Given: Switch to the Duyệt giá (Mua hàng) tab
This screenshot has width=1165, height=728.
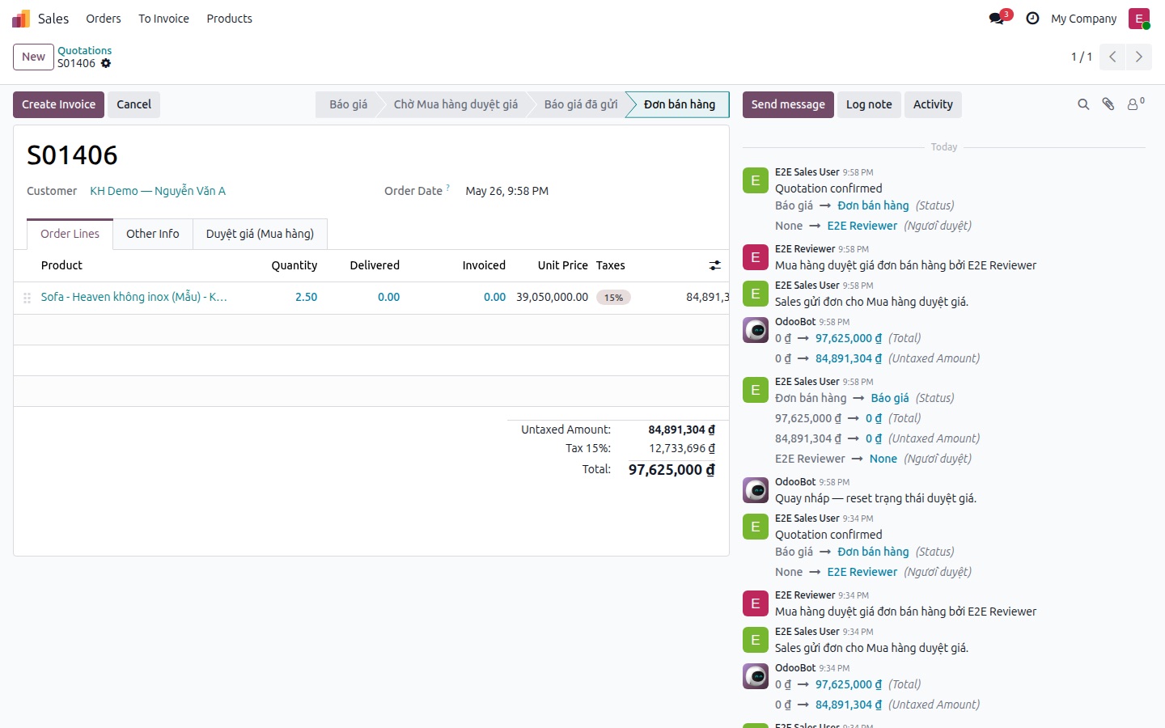Looking at the screenshot, I should click(x=260, y=234).
